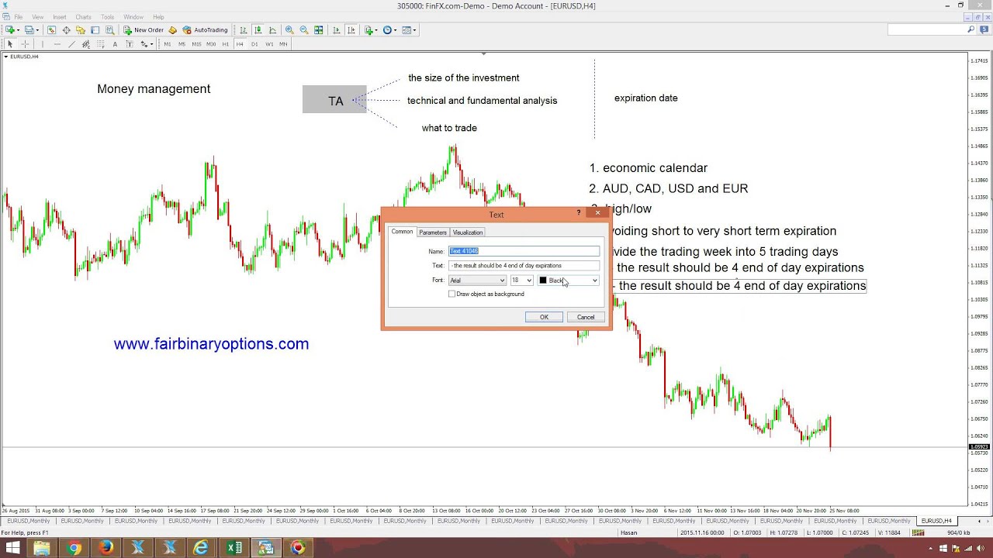Select the Text tool (A icon)

tap(115, 44)
